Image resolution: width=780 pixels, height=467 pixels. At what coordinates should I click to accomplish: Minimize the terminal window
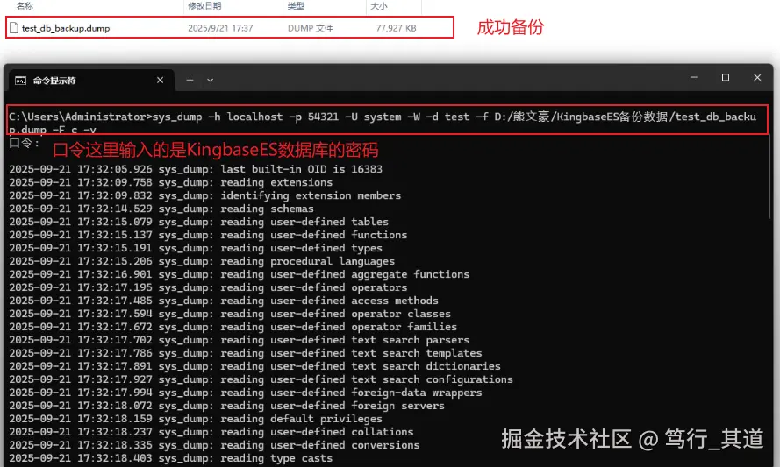point(694,77)
